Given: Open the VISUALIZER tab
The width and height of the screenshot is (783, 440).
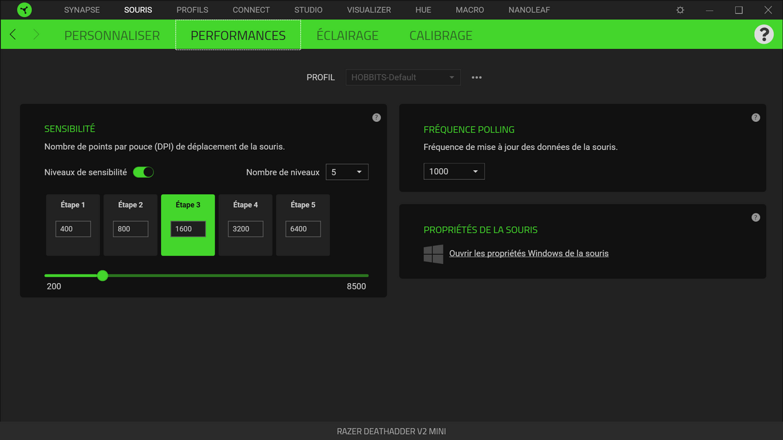Looking at the screenshot, I should click(369, 10).
